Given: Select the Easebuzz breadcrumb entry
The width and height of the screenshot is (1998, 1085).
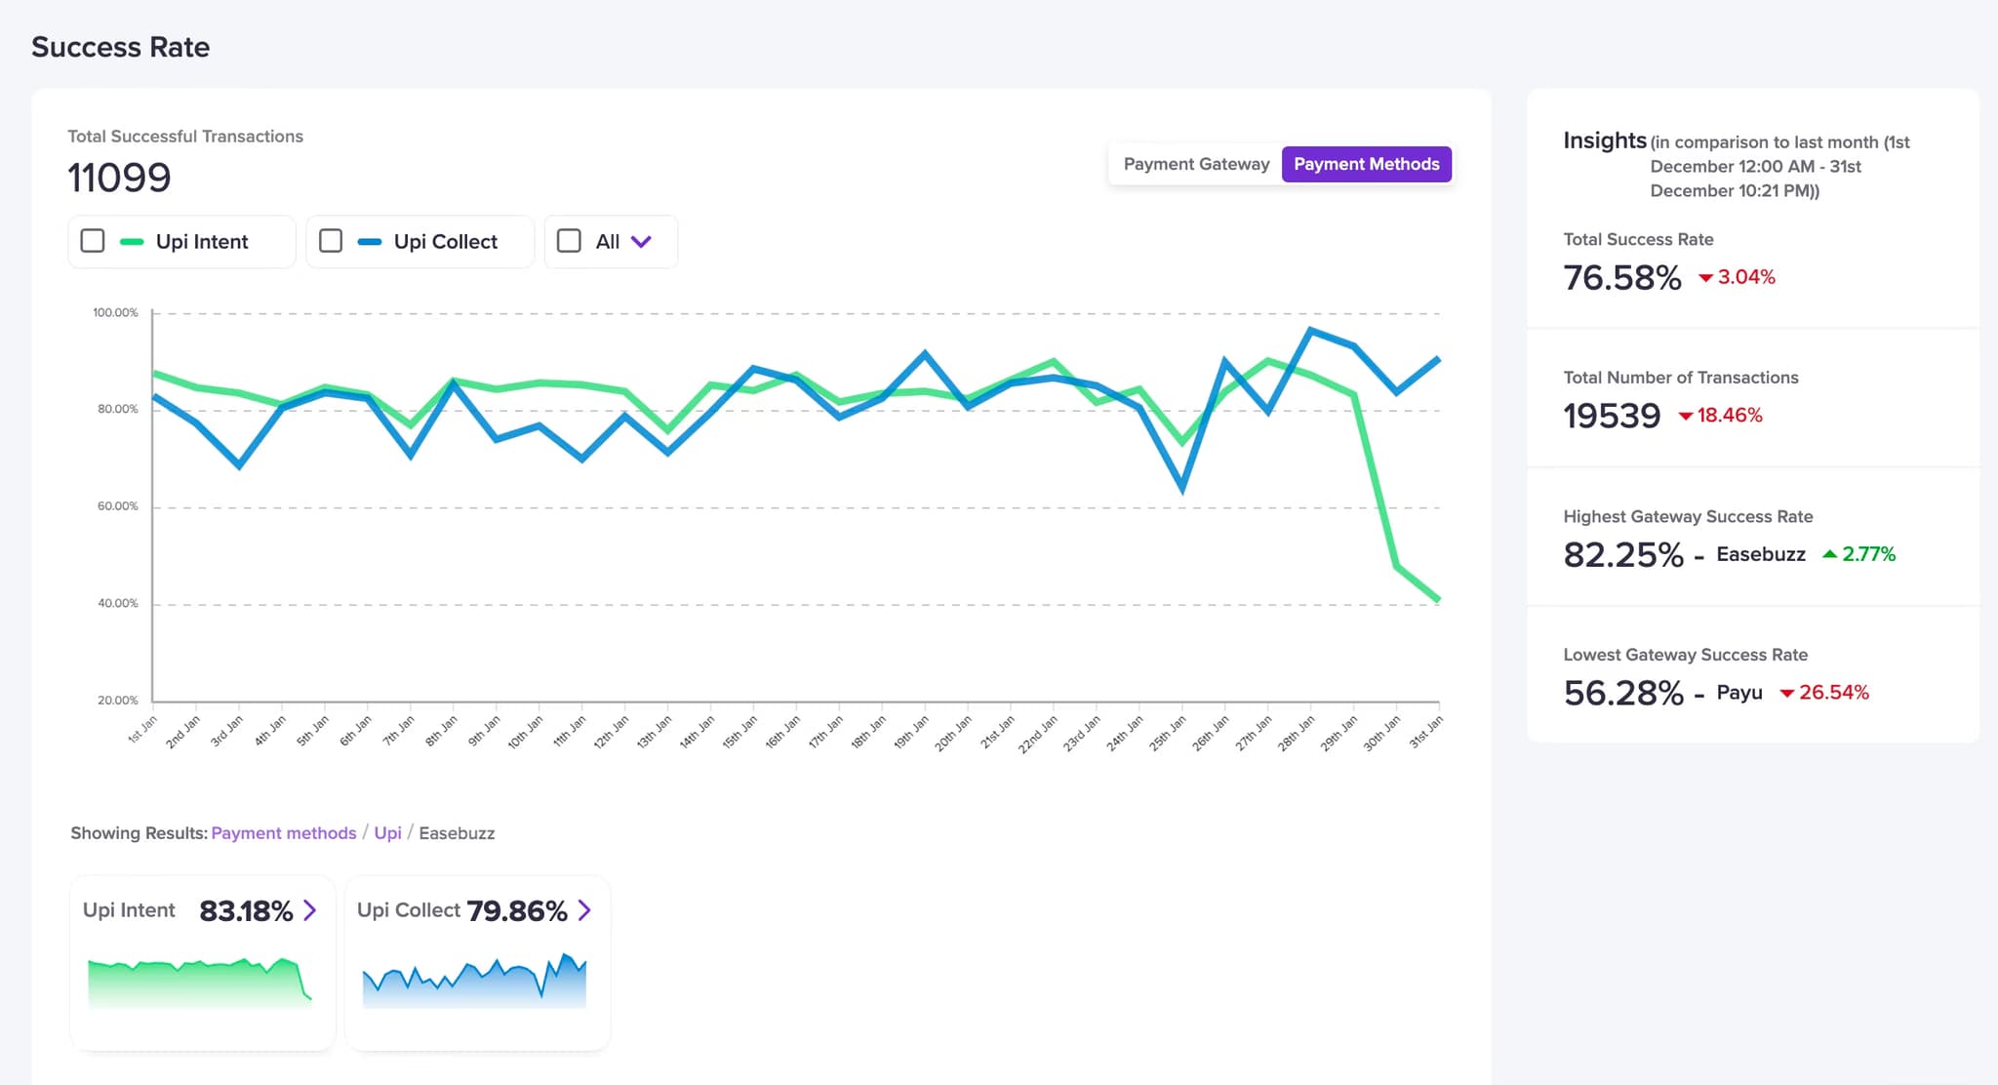Looking at the screenshot, I should tap(457, 832).
